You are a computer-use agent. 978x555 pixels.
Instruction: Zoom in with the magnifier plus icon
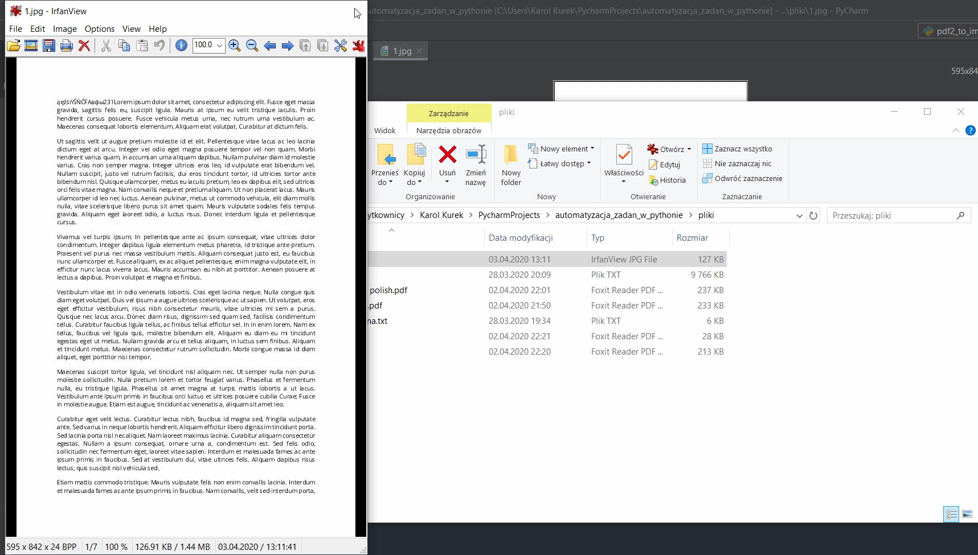pos(234,46)
